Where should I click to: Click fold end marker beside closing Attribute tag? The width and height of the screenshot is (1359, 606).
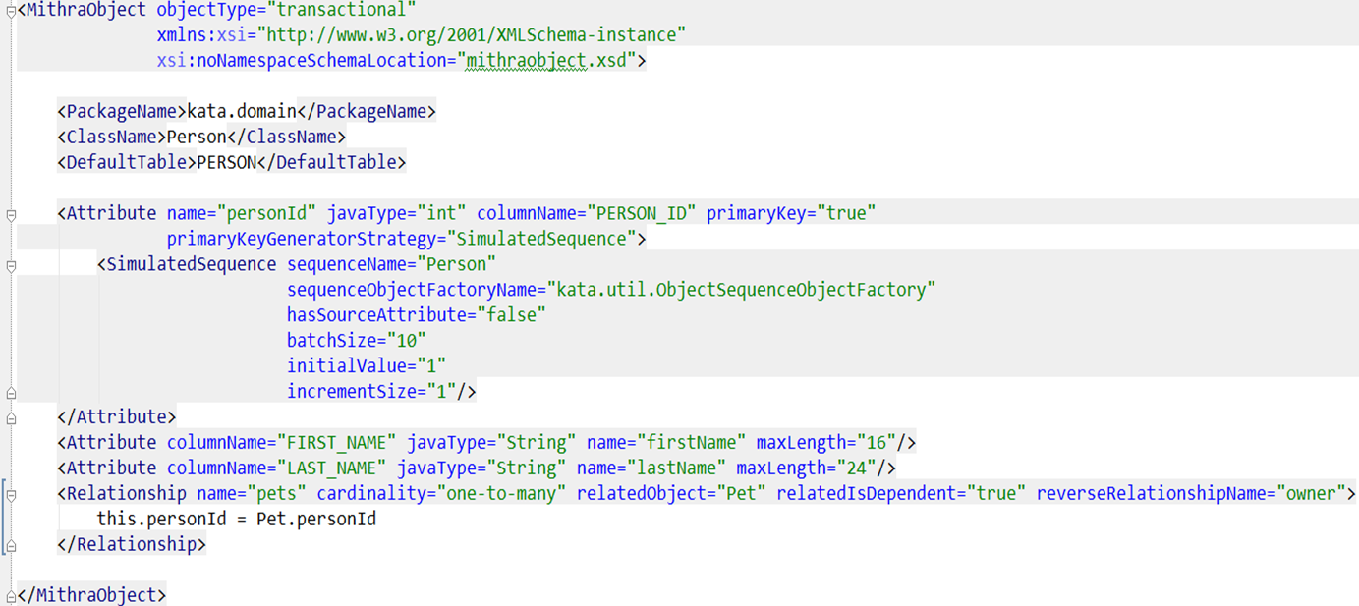tap(11, 417)
